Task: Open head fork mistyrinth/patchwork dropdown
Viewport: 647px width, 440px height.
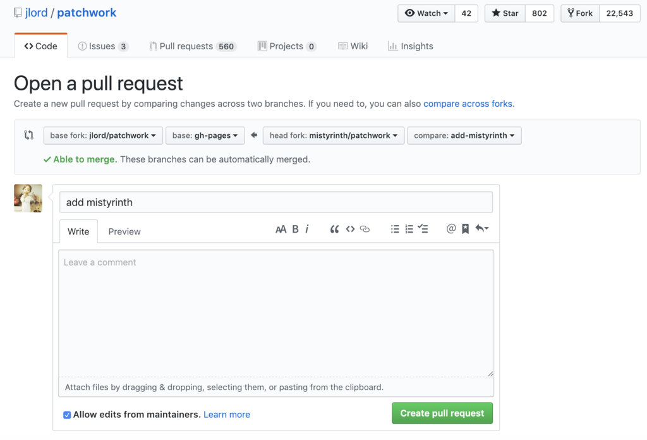Action: point(334,135)
